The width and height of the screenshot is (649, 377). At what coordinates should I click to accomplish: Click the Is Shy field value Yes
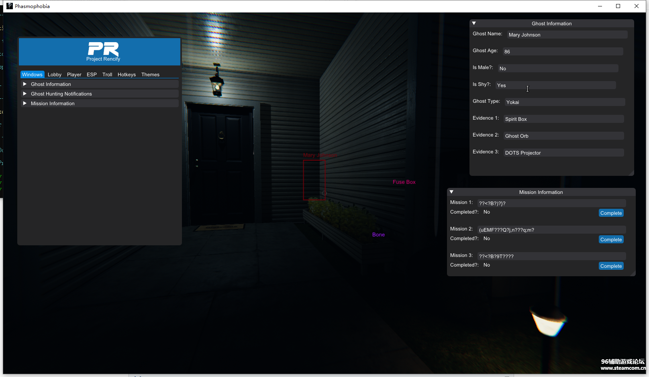(x=555, y=86)
